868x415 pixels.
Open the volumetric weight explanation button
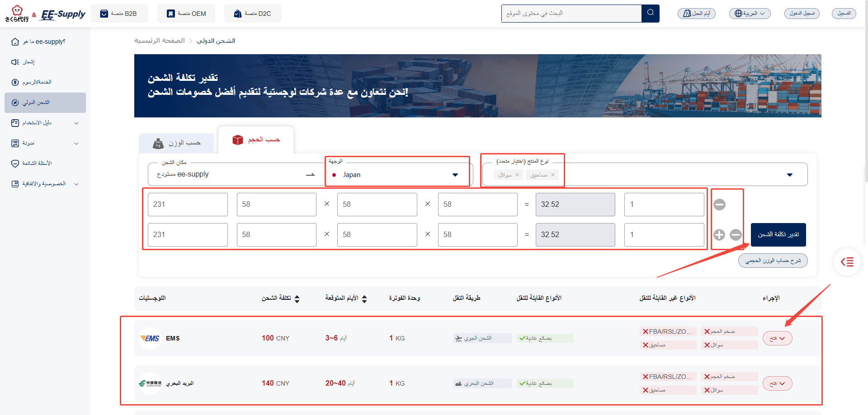(773, 261)
